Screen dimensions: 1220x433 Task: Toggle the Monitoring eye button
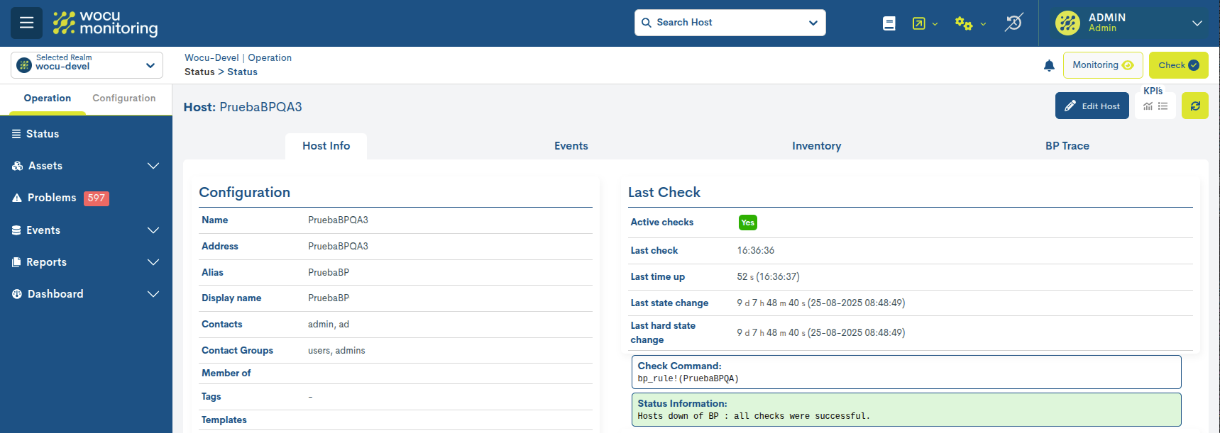[x=1102, y=65]
